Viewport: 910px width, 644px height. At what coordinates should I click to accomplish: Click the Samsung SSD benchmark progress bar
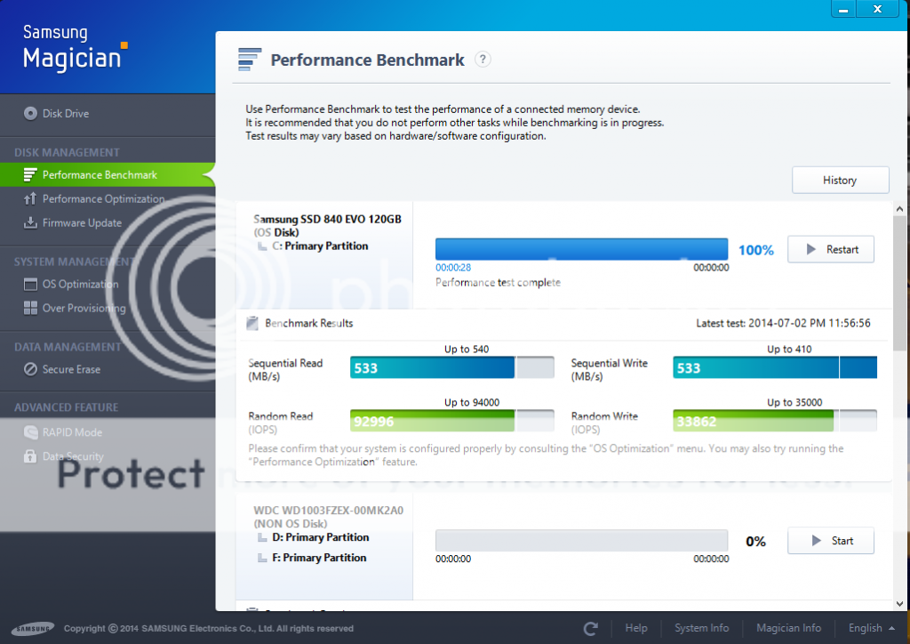tap(581, 250)
